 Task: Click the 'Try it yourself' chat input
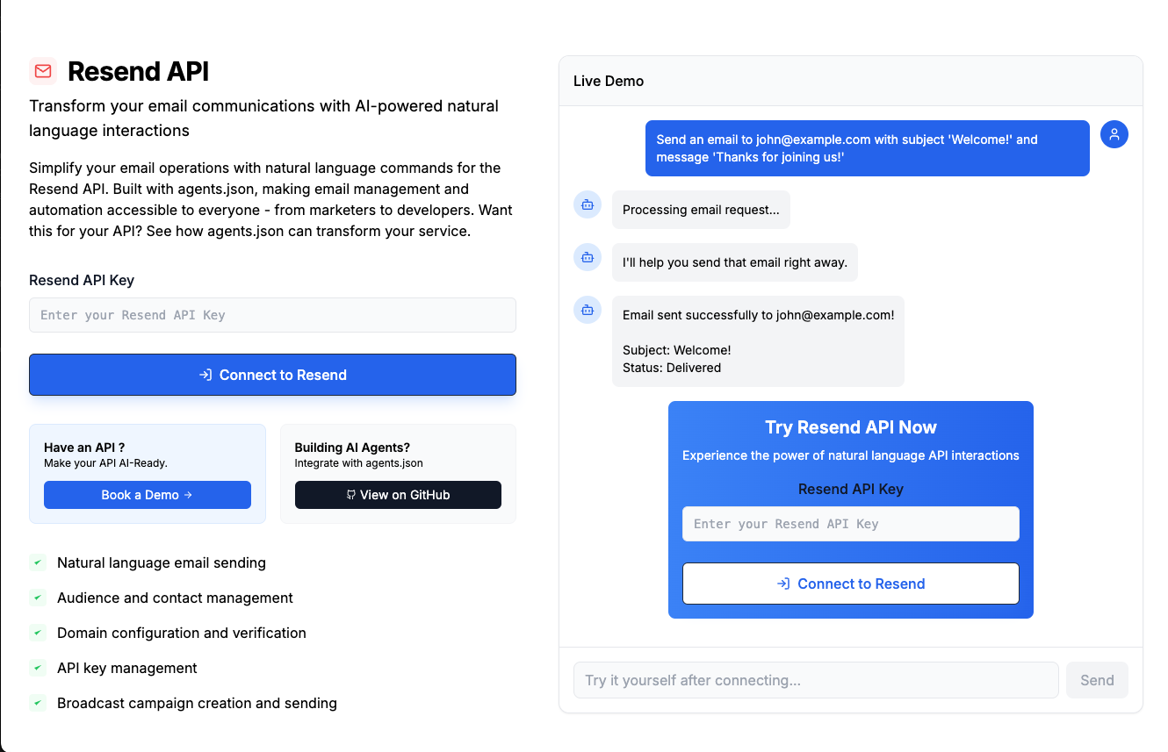point(816,680)
